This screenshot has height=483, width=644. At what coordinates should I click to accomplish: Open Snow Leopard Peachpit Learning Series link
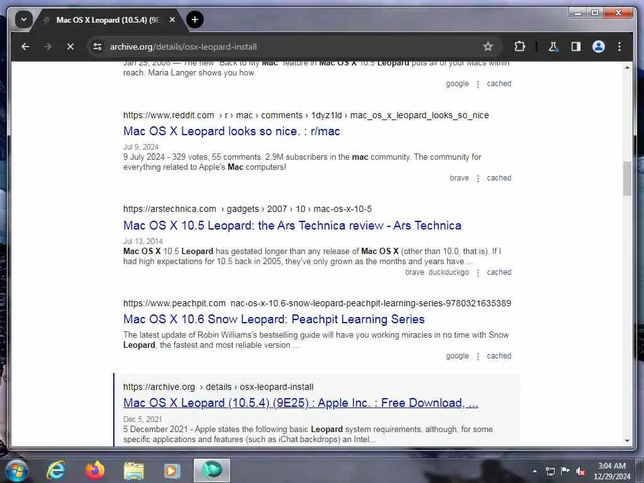[274, 319]
